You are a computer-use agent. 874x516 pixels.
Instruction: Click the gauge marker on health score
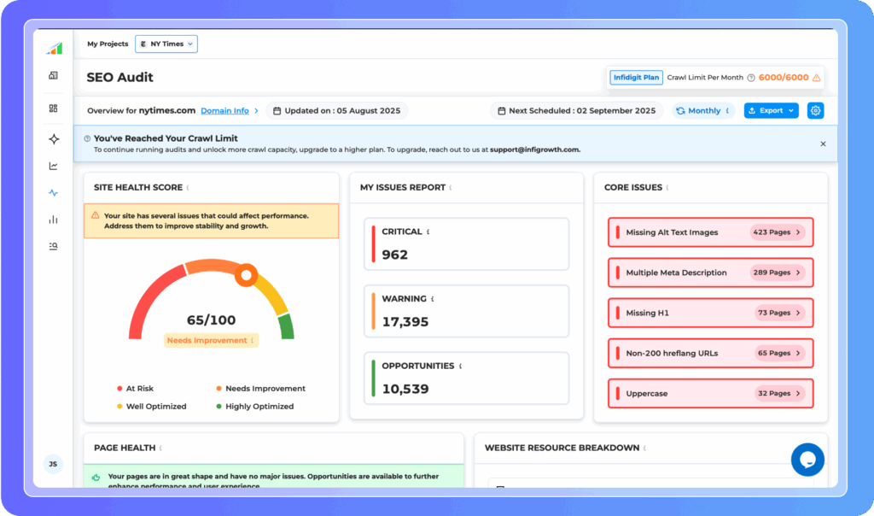247,274
